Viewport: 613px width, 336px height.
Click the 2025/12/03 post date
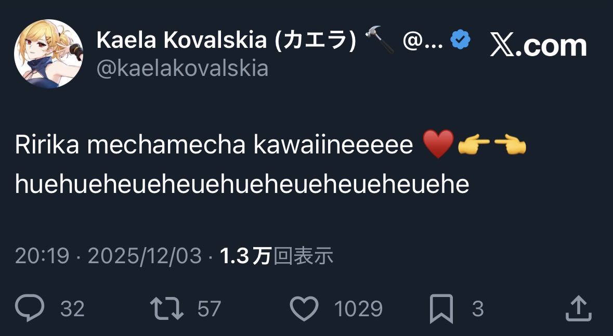145,256
